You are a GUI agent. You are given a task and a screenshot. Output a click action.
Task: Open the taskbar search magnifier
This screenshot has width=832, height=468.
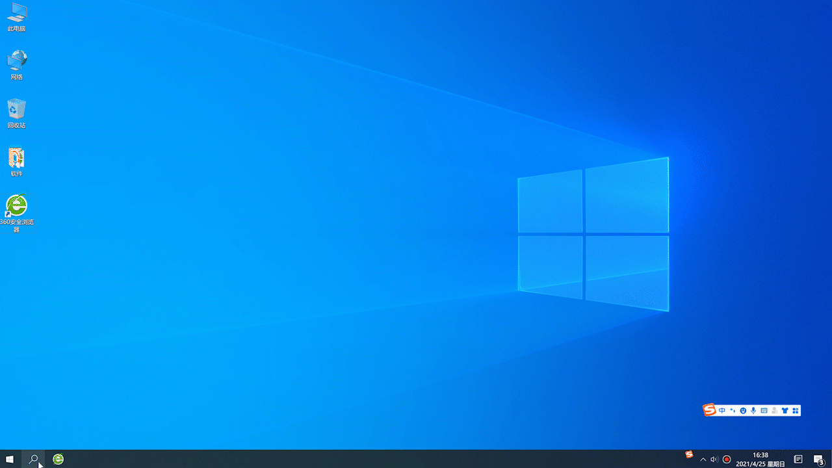point(33,459)
